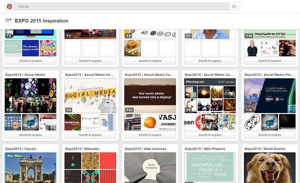This screenshot has height=183, width=300.
Task: Focus the Cerca search field
Action: tap(122, 7)
